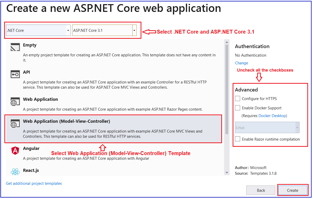Click the Empty template icon
Screen dimensions: 313x199
(15, 47)
